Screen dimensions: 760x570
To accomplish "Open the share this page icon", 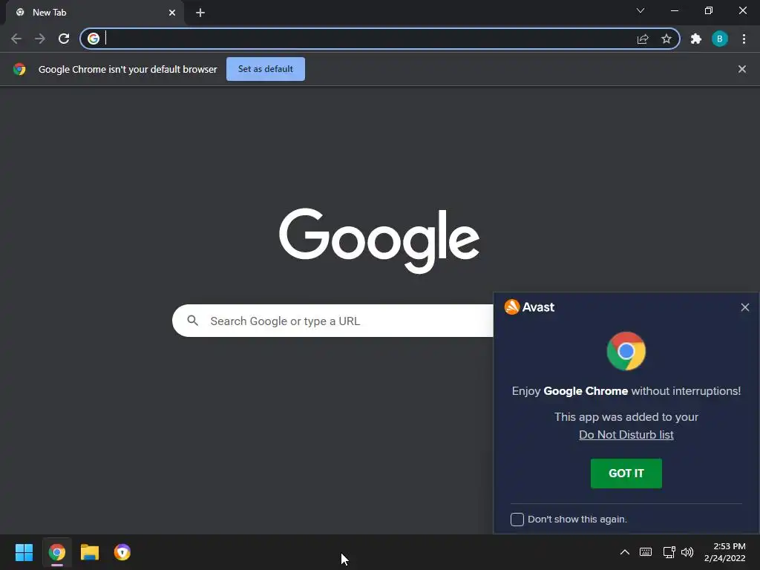I will (643, 39).
